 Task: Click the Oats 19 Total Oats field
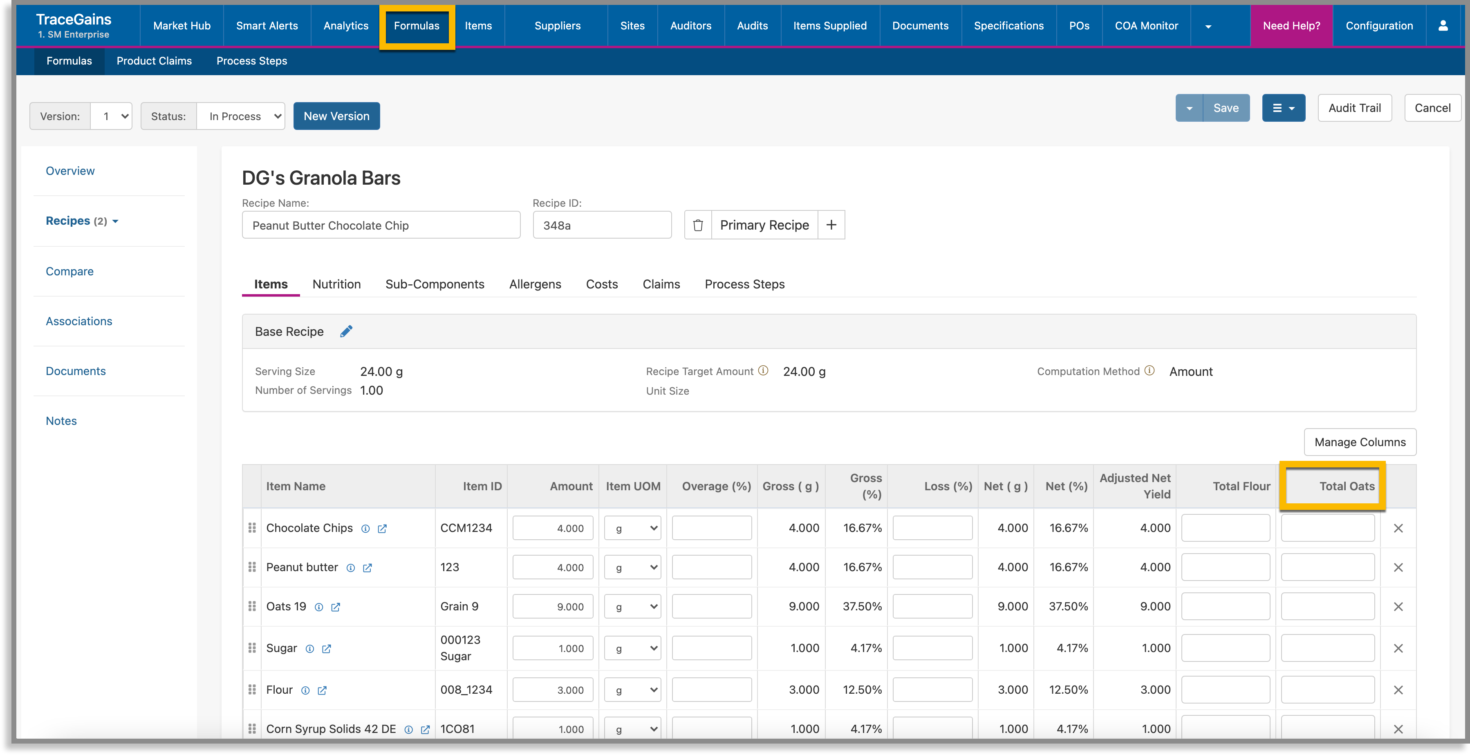pyautogui.click(x=1327, y=607)
